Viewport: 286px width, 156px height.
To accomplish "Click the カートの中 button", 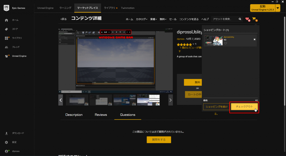I will coord(194,94).
